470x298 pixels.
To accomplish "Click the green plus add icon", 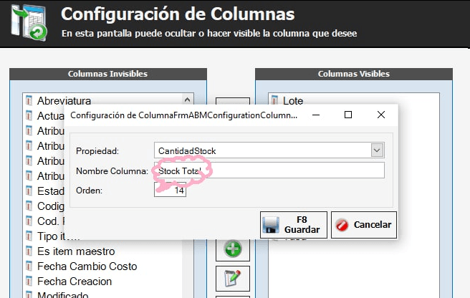I will 232,249.
